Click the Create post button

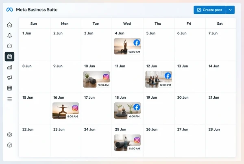(209, 10)
